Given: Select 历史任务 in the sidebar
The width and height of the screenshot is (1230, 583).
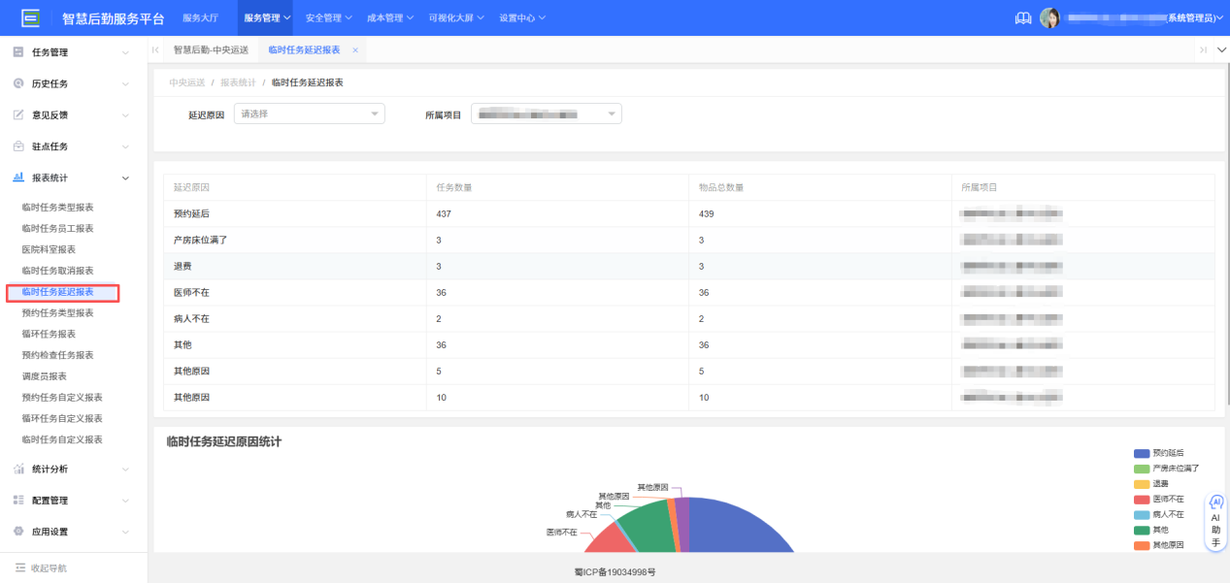Looking at the screenshot, I should (x=58, y=82).
